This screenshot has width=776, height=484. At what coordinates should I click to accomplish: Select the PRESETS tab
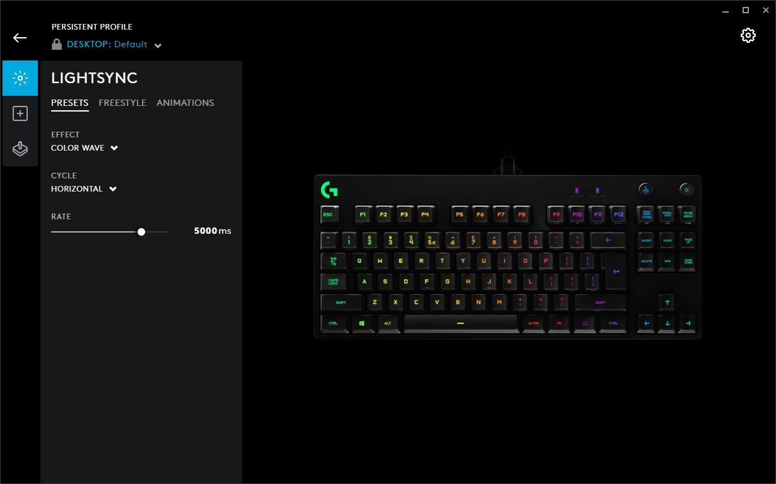click(x=70, y=103)
